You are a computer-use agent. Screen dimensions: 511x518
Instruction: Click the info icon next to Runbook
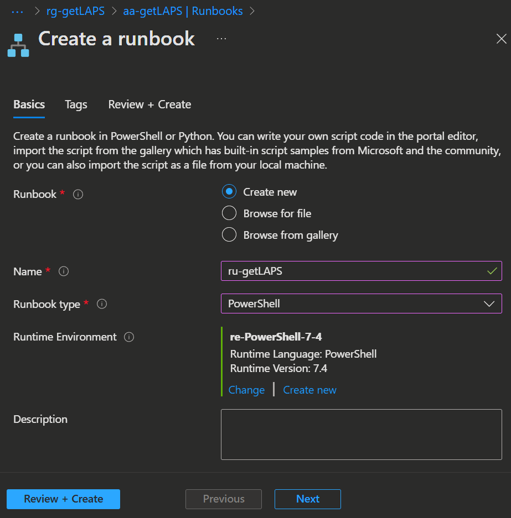coord(78,194)
